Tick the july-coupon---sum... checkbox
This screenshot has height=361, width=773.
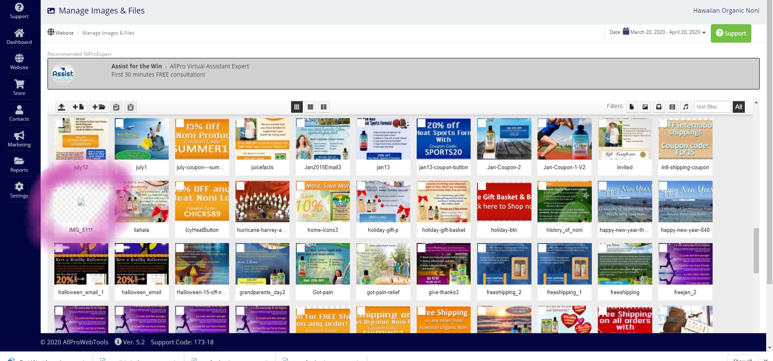click(180, 123)
